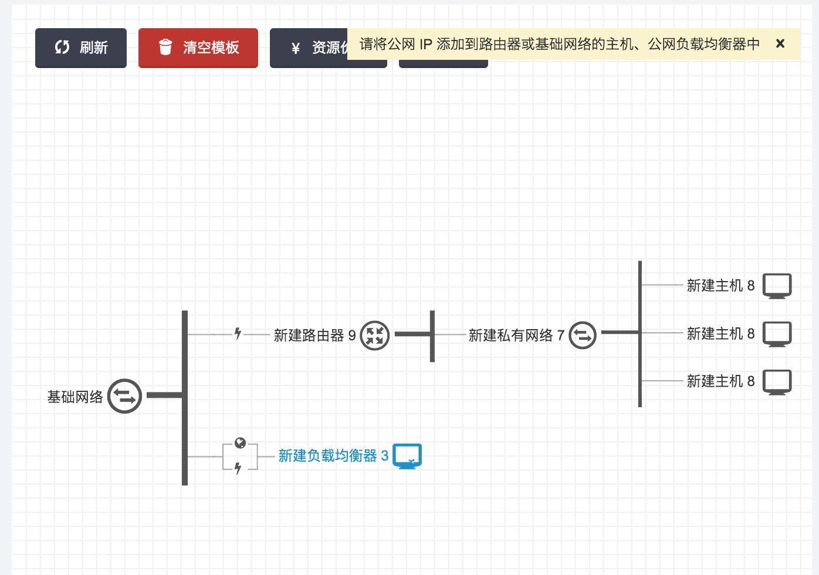
Task: Click the globe icon above the load balancer bracket
Action: click(240, 443)
